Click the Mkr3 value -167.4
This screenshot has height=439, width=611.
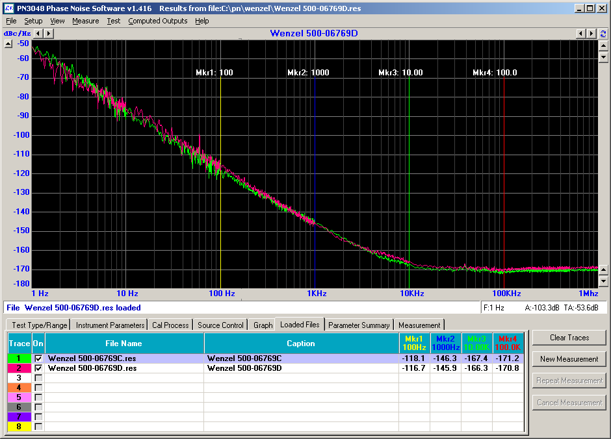(476, 358)
